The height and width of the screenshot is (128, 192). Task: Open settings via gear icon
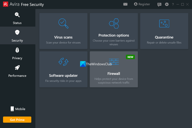tap(167, 4)
